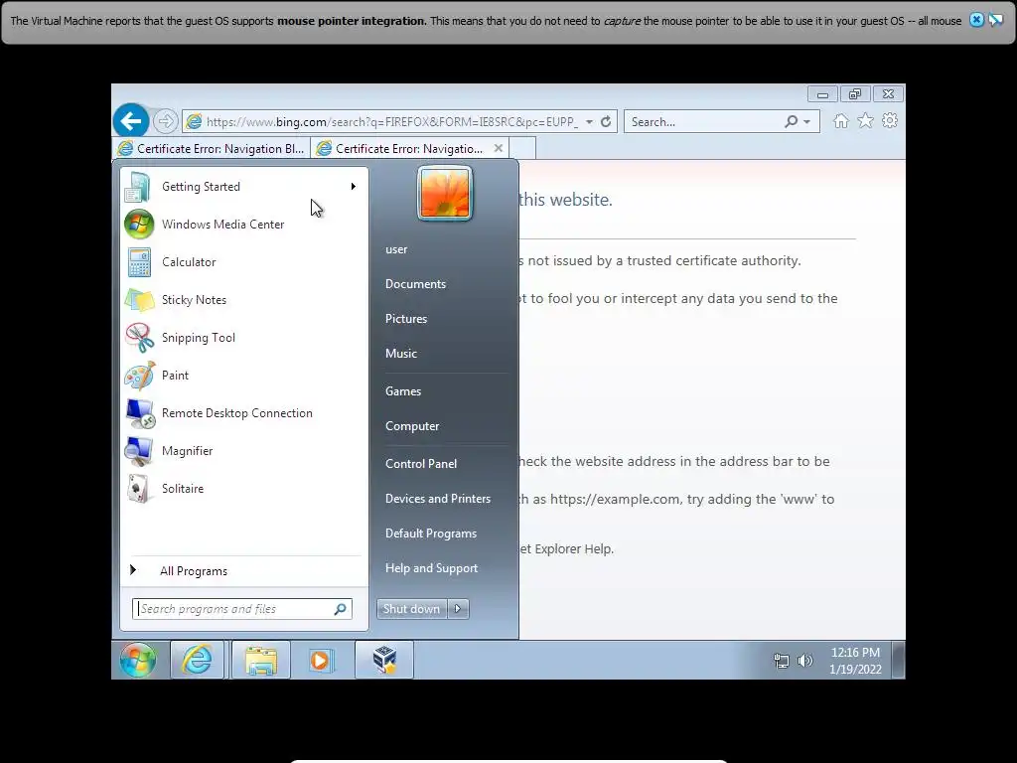Click the Show desktop strip
Image resolution: width=1017 pixels, height=763 pixels.
point(898,660)
